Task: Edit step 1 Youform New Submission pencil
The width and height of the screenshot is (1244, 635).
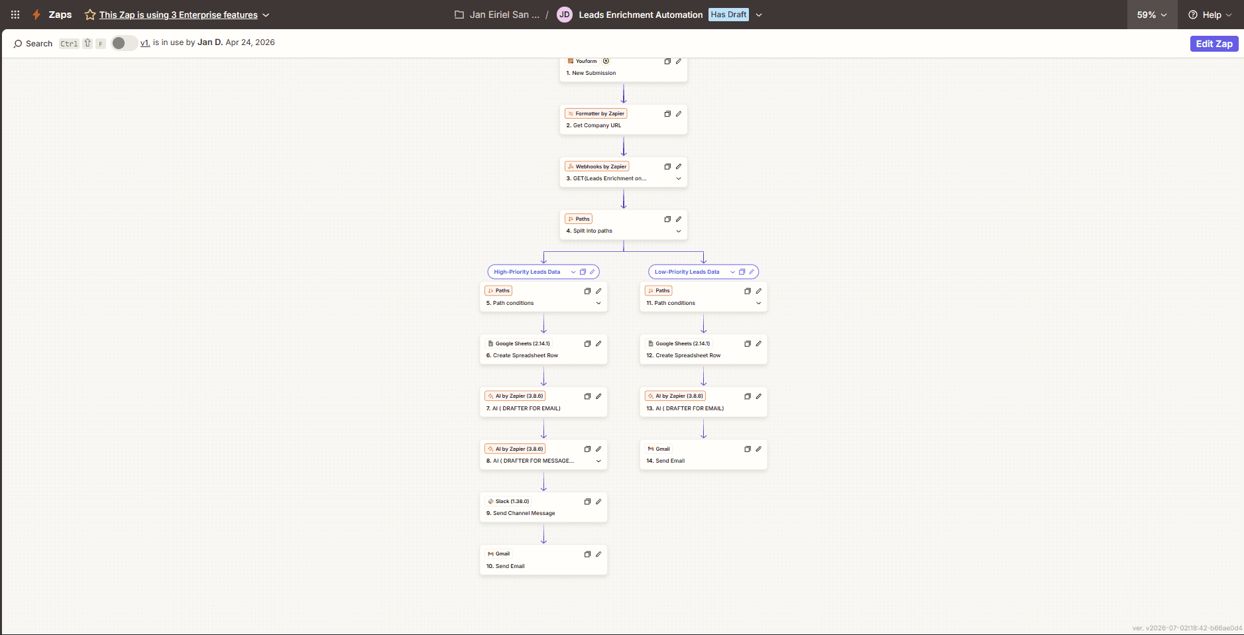Action: click(x=679, y=62)
